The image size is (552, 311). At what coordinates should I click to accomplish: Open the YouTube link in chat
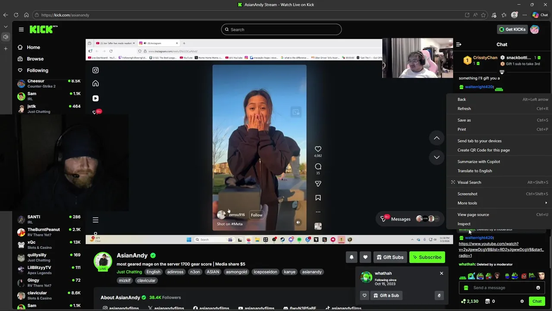tap(501, 250)
